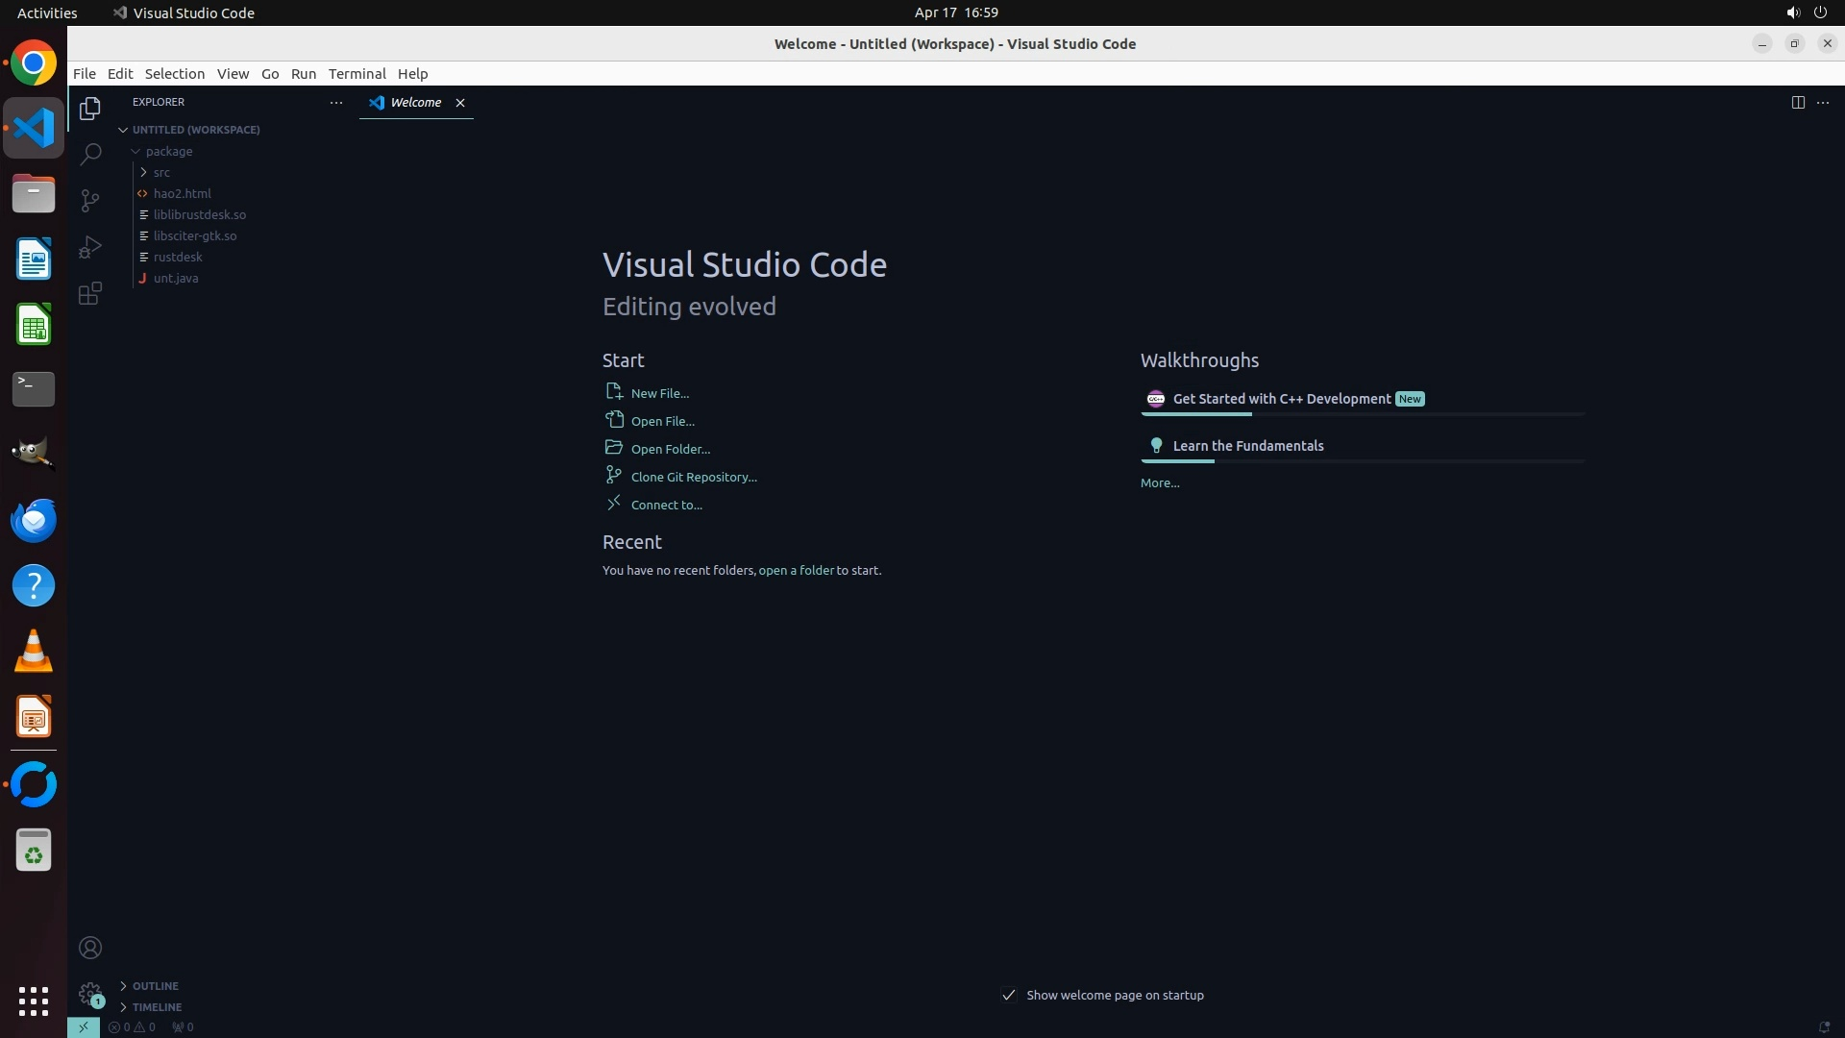Open the Terminal menu
This screenshot has width=1845, height=1038.
click(x=357, y=73)
